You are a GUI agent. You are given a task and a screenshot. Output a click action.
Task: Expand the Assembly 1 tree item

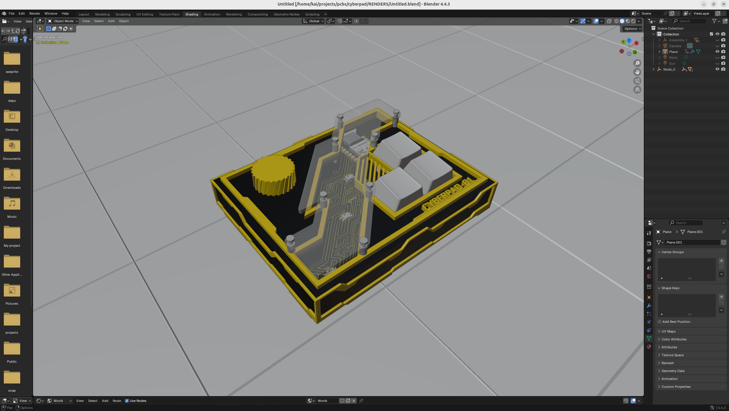pos(659,40)
